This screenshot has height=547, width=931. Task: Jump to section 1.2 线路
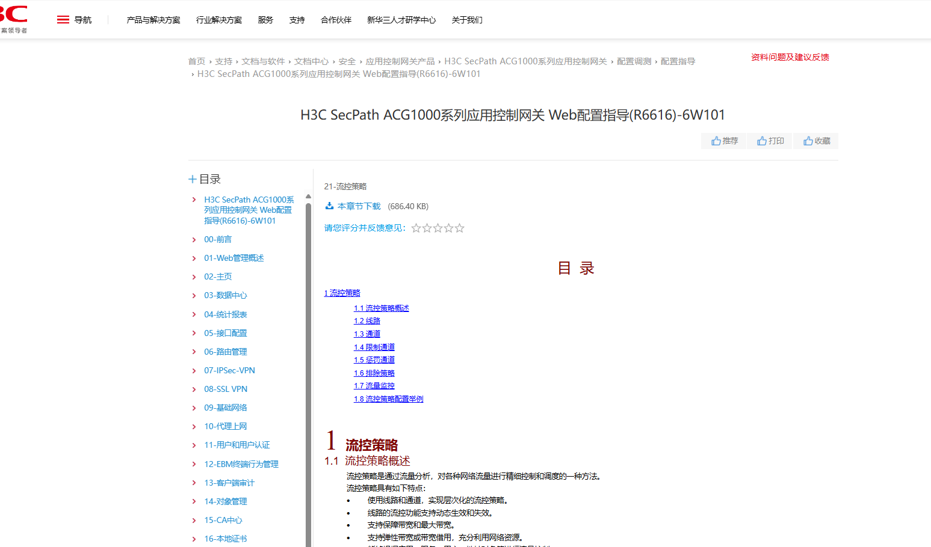[x=367, y=321]
